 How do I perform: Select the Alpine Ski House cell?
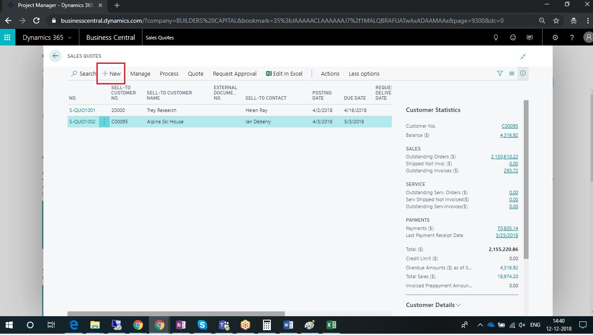point(165,122)
